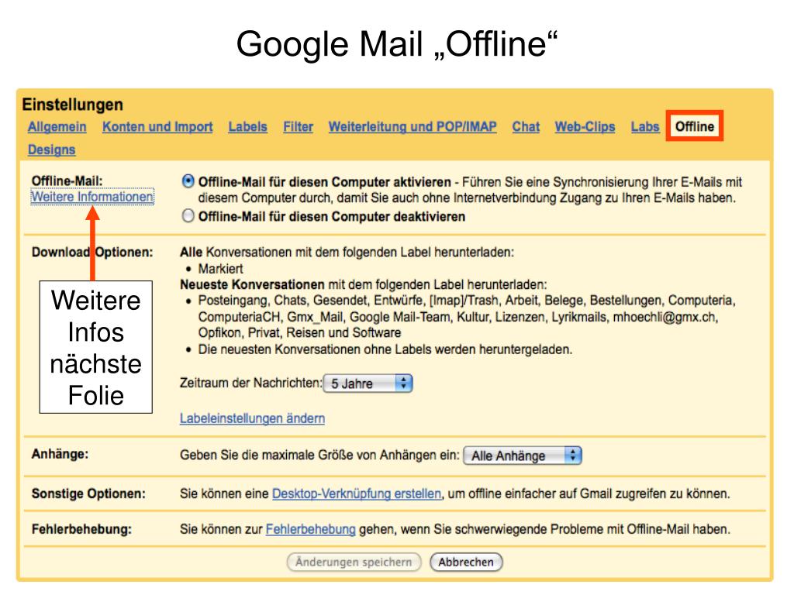Click the 'Posteingang, Chats, Gesendet' label list
The width and height of the screenshot is (794, 595).
click(467, 317)
